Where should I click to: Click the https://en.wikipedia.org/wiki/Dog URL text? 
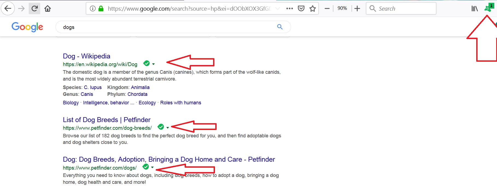coord(100,64)
